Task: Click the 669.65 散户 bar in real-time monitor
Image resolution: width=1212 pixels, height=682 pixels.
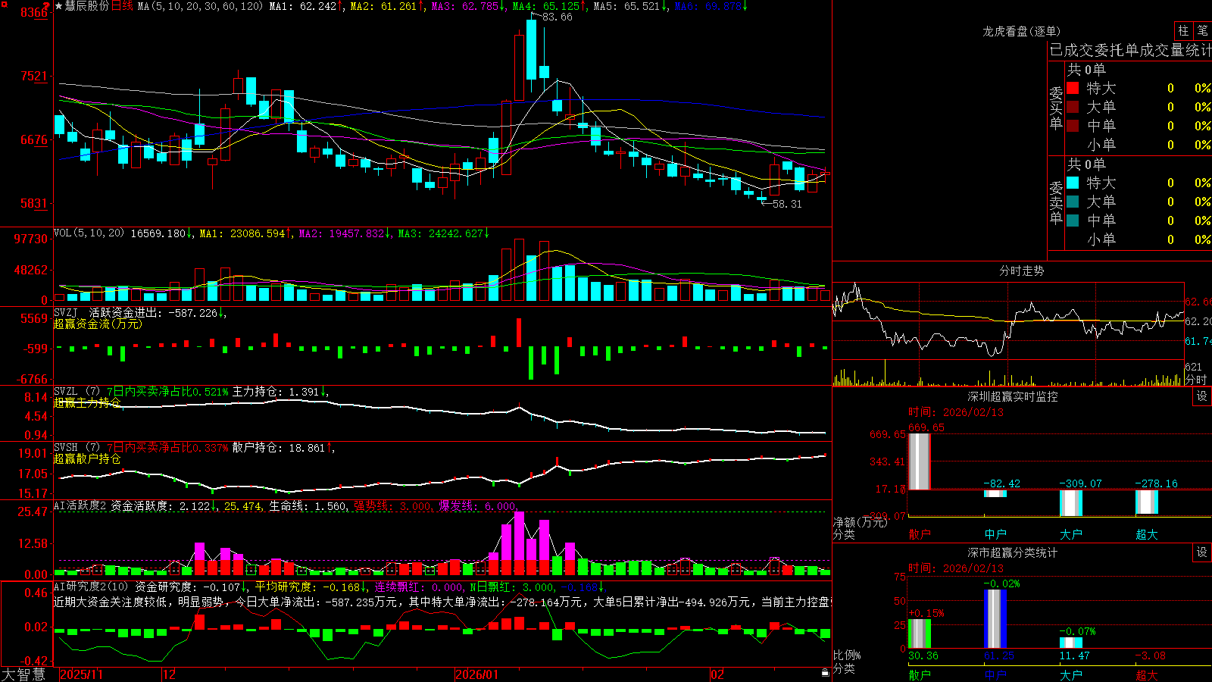Action: pyautogui.click(x=919, y=461)
